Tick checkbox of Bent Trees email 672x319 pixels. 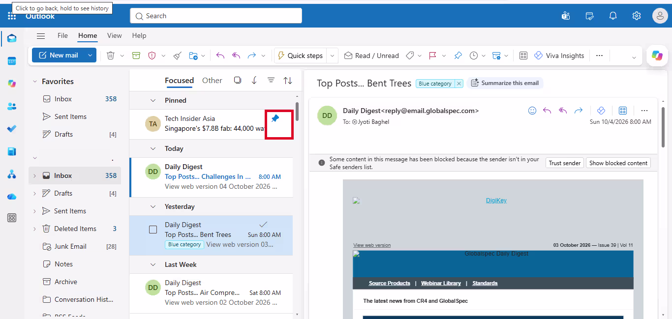tap(153, 230)
